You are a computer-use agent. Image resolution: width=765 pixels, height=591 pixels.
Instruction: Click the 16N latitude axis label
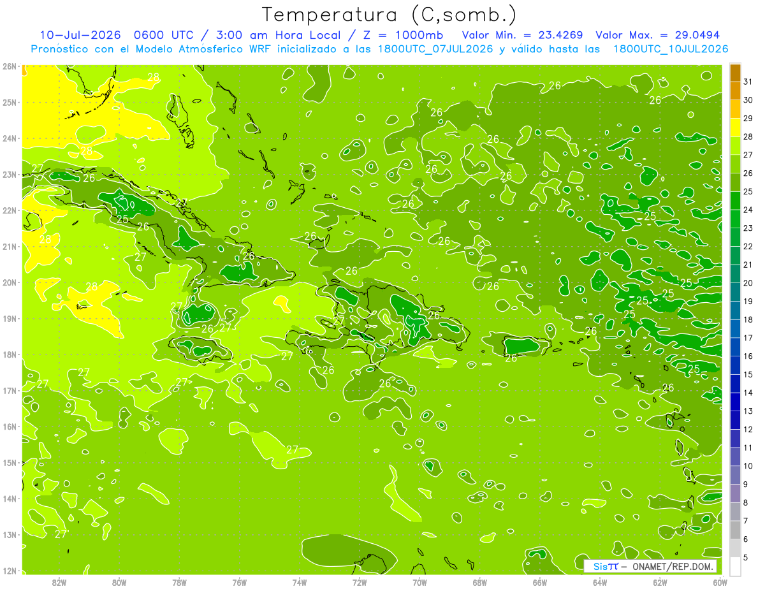(x=10, y=427)
